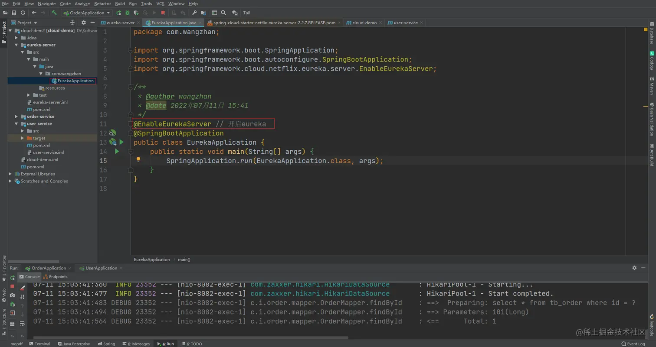Open the Maven tool window
Viewport: 656px width, 347px height.
(652, 86)
